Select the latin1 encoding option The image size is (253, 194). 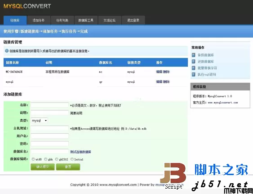72,159
